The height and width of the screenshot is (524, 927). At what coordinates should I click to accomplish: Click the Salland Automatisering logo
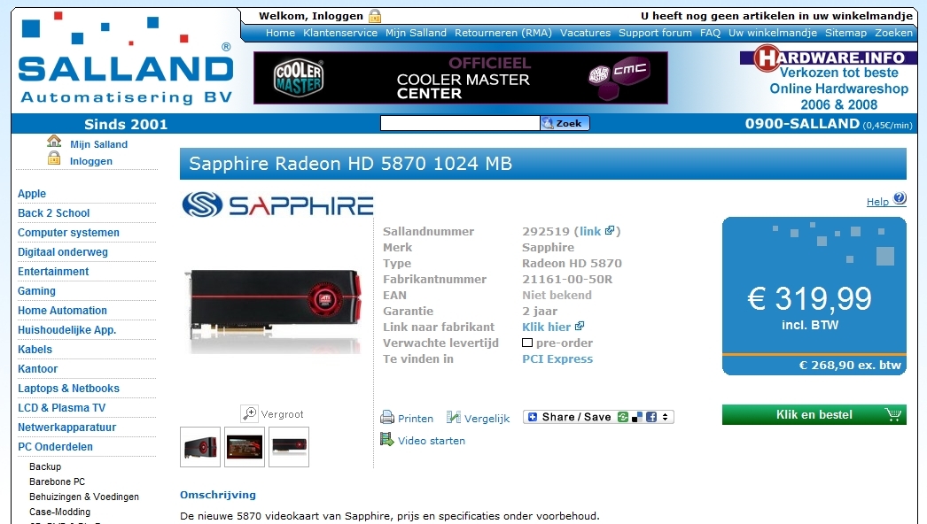[126, 58]
